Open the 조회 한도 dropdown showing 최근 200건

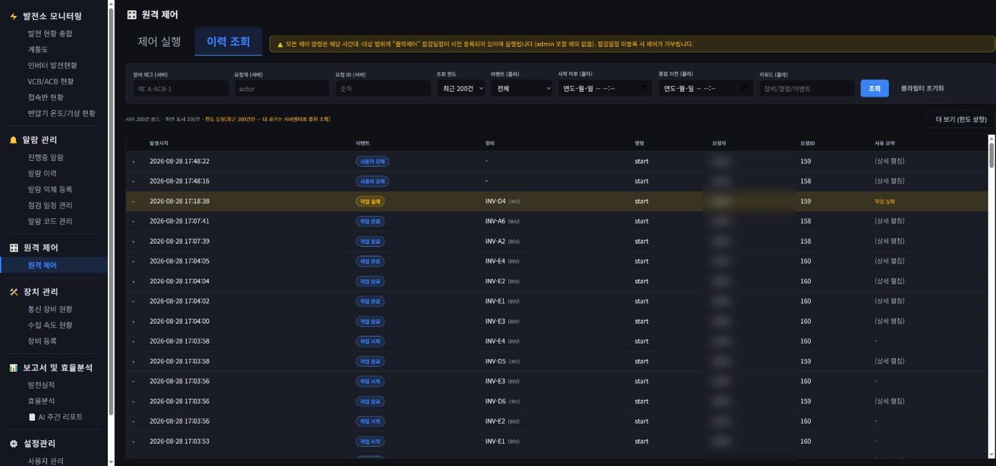[460, 88]
